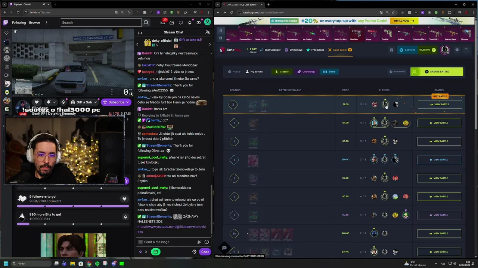Open the YouTube videos link in chat

pyautogui.click(x=171, y=229)
